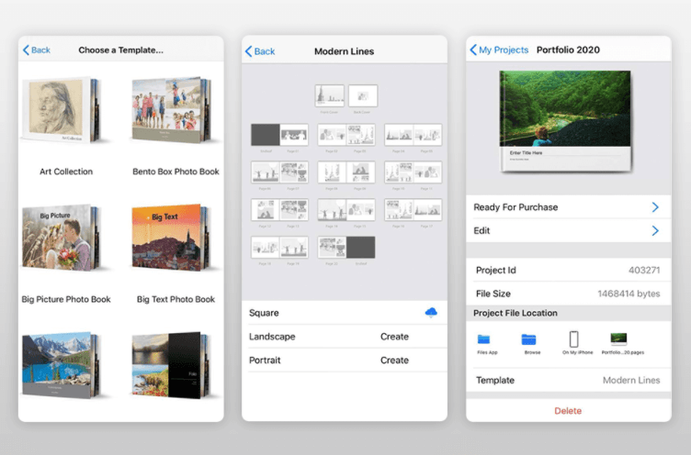
Task: Preview the Back Cover page thumbnail
Action: tap(363, 95)
